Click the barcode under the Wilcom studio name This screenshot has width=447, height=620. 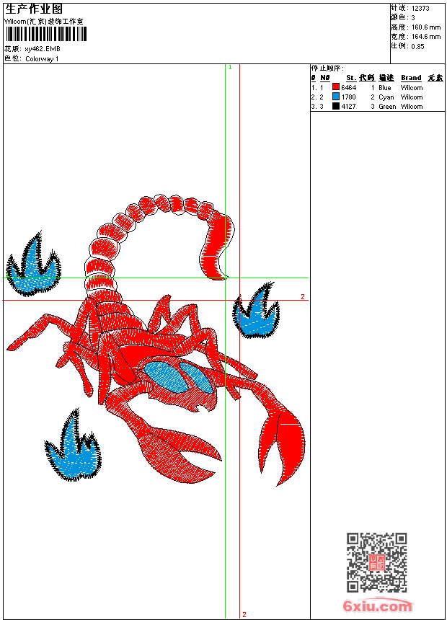pos(41,35)
